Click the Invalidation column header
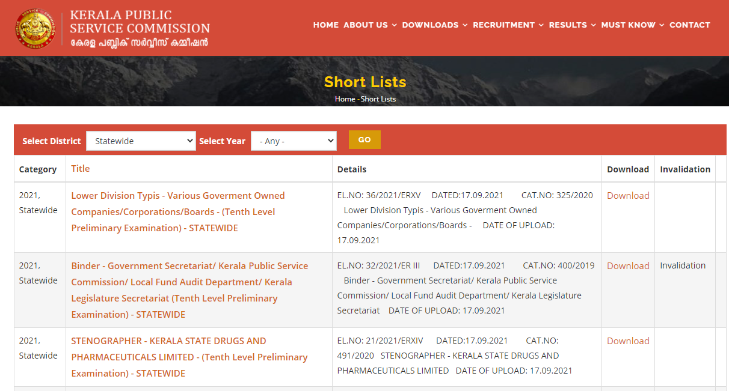729x391 pixels. 685,169
